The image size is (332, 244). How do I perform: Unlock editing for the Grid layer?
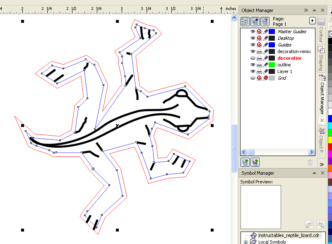coord(265,78)
